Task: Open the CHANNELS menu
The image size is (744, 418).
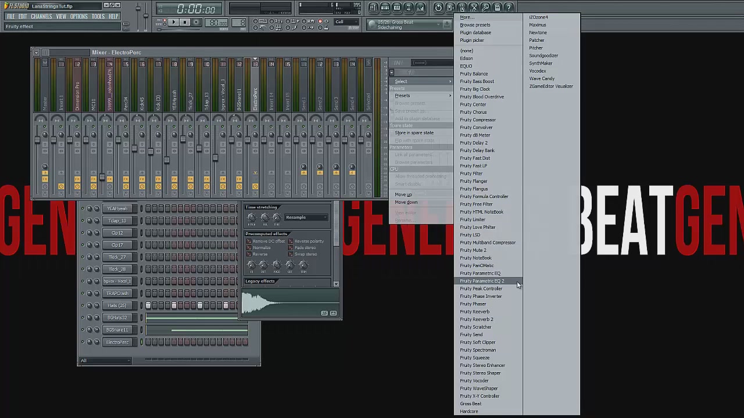Action: [x=41, y=16]
